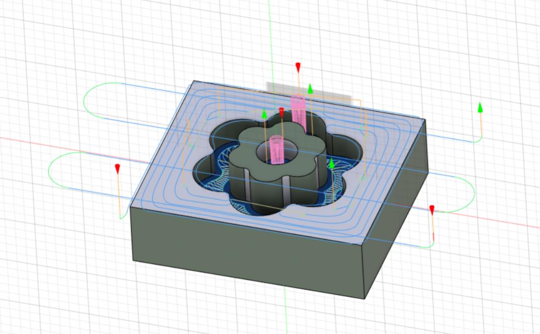Click the pink drill cylinder in the center hole
Image resolution: width=540 pixels, height=334 pixels.
point(277,150)
